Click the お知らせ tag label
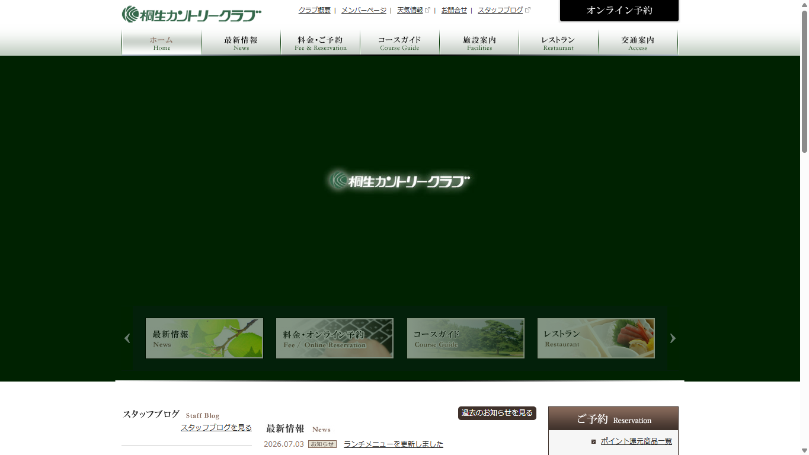The width and height of the screenshot is (809, 455). pyautogui.click(x=322, y=444)
